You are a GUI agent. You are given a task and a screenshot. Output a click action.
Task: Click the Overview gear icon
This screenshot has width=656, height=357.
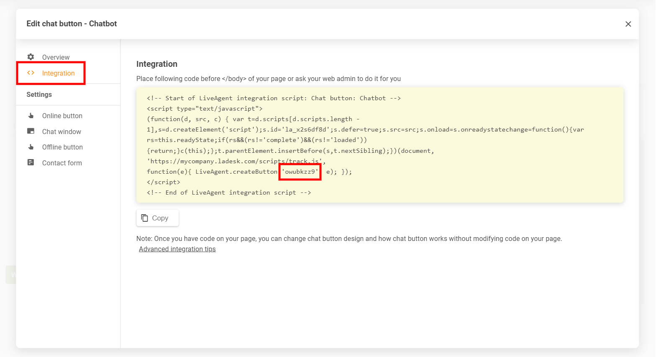point(31,57)
